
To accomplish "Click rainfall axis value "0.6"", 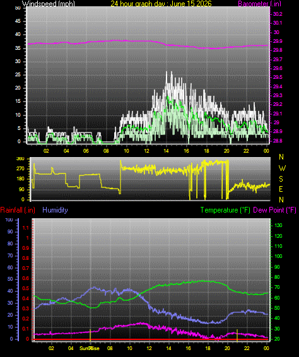I will [26, 278].
